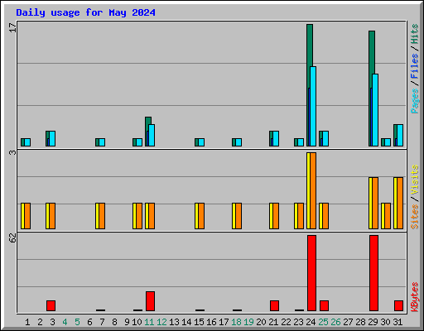Click the red KBytes bar for day 24
This screenshot has width=424, height=331.
[311, 273]
